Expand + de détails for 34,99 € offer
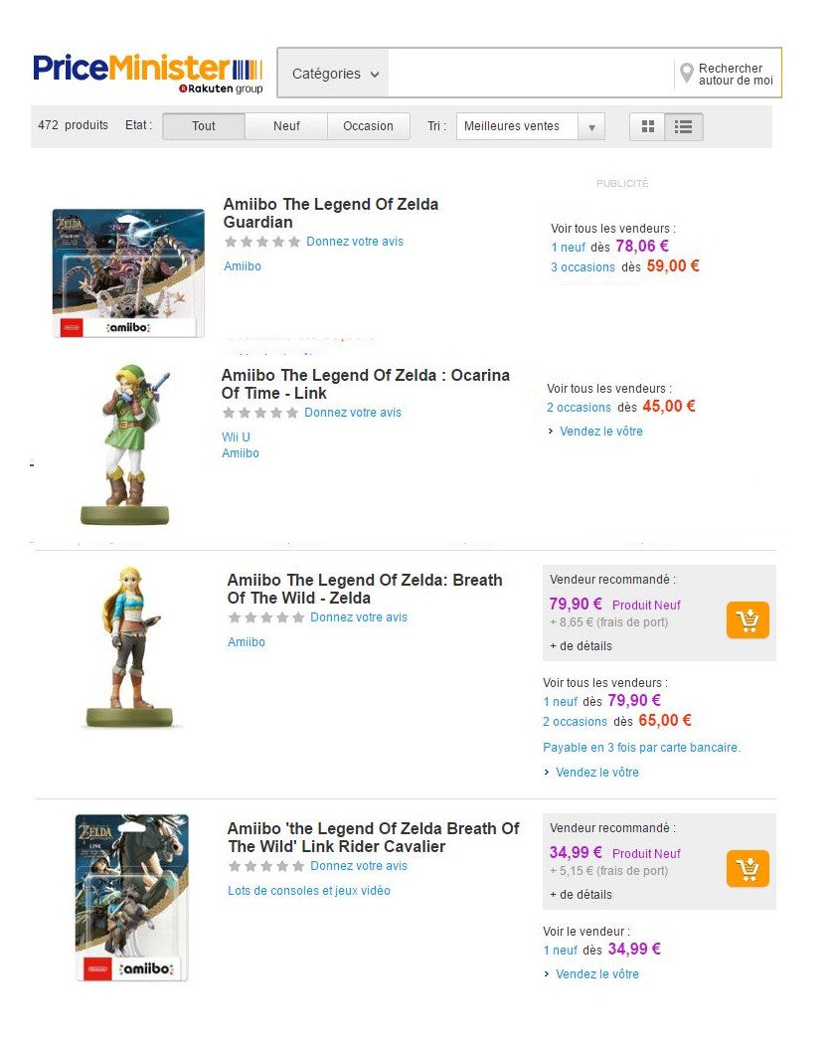 tap(581, 895)
